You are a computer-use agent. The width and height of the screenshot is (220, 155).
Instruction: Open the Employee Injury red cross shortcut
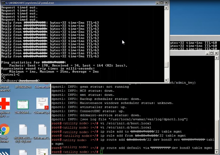[x=5, y=104]
